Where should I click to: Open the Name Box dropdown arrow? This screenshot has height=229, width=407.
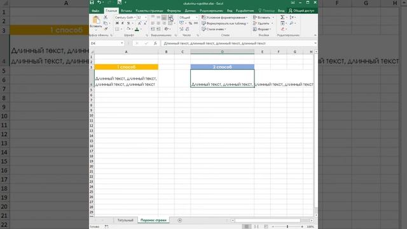(121, 43)
